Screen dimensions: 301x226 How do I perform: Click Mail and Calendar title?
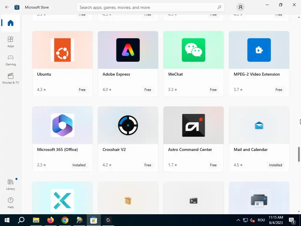(250, 149)
